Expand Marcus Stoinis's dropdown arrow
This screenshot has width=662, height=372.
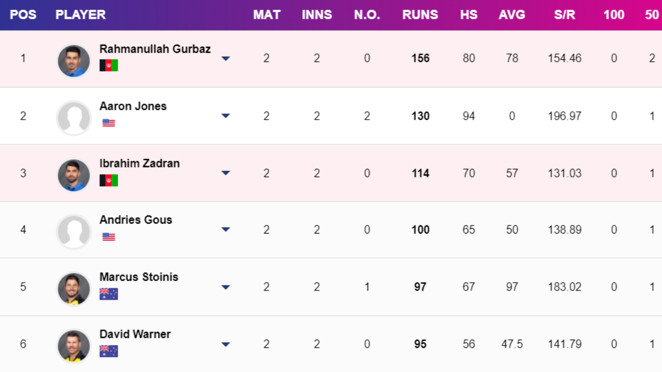coord(226,287)
